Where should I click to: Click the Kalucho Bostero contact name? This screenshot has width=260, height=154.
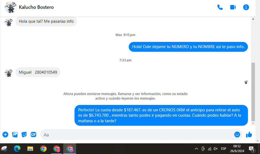point(36,7)
